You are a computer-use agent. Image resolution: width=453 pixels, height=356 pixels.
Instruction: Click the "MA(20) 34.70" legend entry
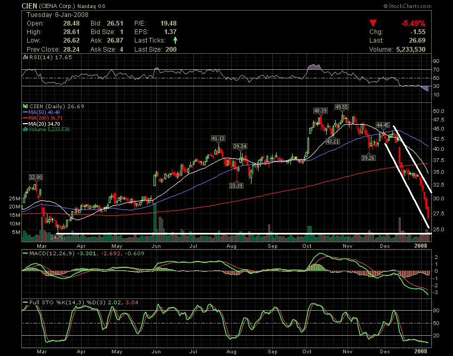coord(44,124)
